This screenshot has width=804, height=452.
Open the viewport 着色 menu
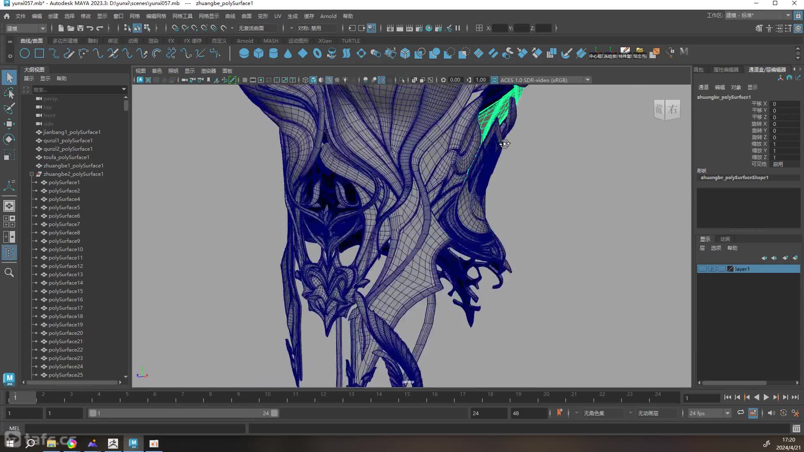pos(157,71)
